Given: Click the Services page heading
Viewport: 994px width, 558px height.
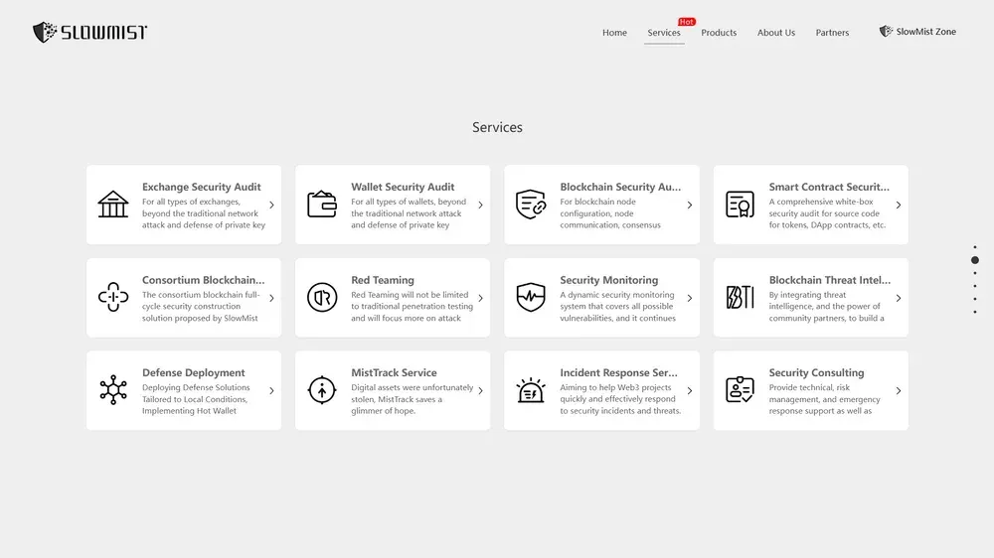Looking at the screenshot, I should coord(497,127).
